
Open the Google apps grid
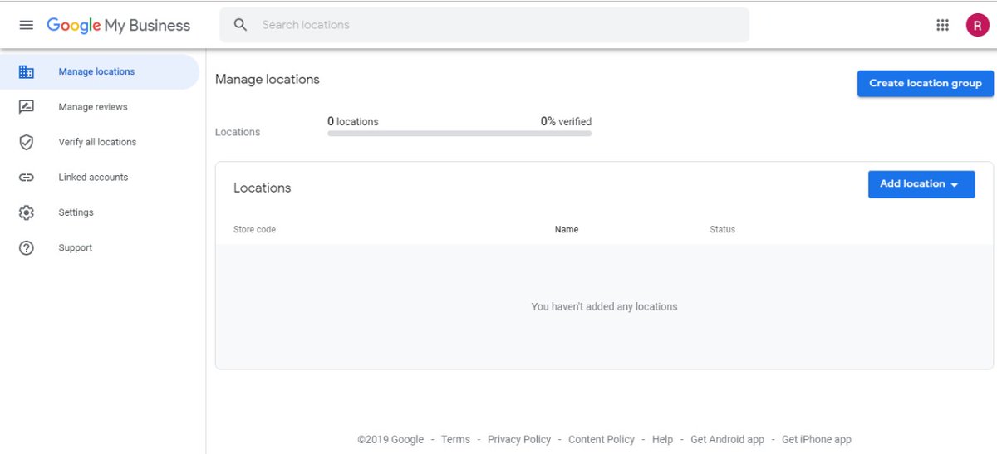pos(942,25)
